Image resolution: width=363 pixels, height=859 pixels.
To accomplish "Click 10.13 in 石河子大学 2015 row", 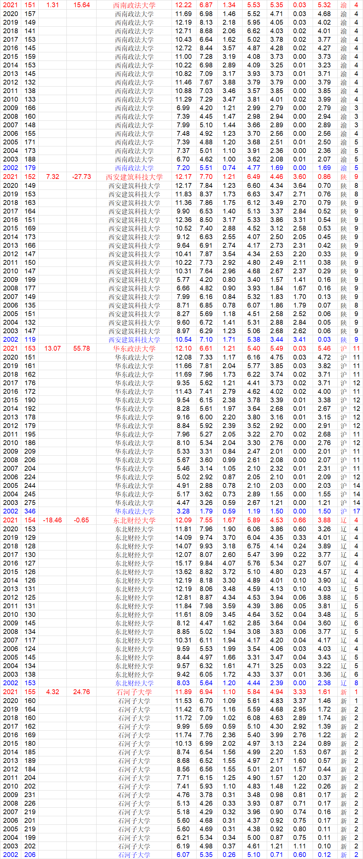I will 183,744.
